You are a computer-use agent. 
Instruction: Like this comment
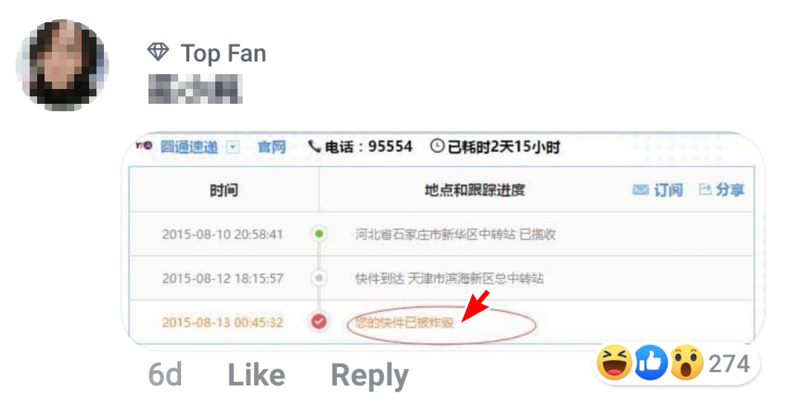click(257, 376)
